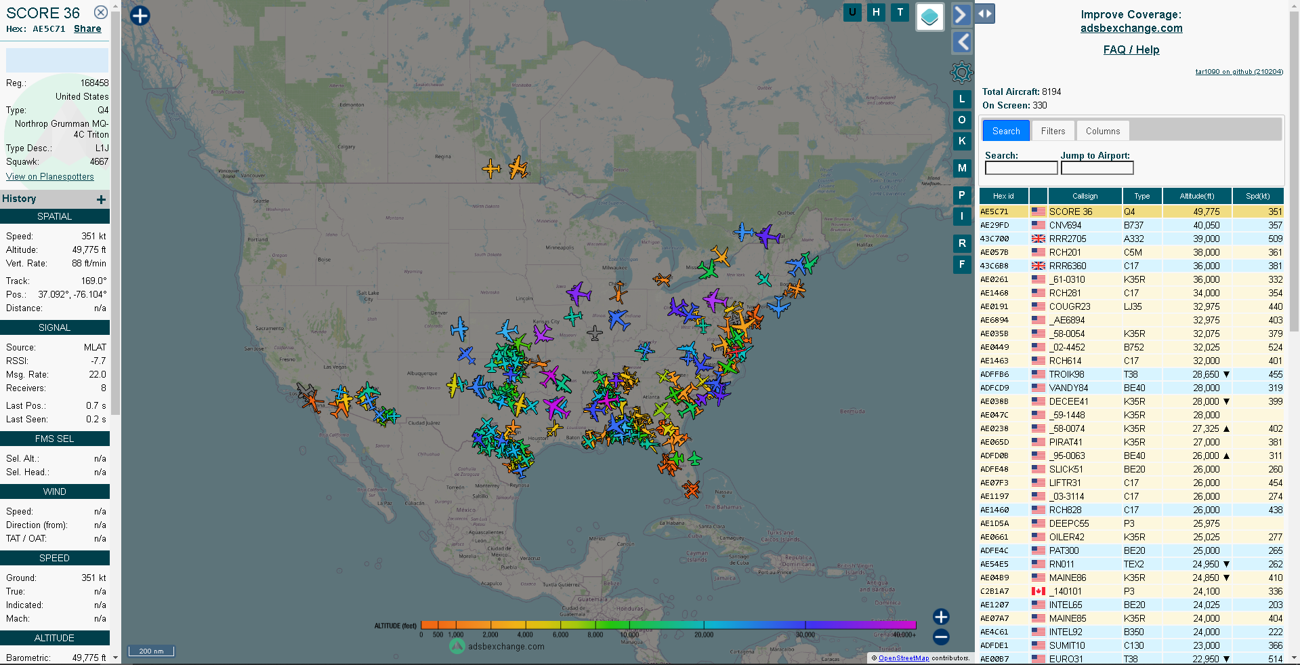This screenshot has height=665, width=1300.
Task: Sort table by Hex id column
Action: click(x=1003, y=196)
